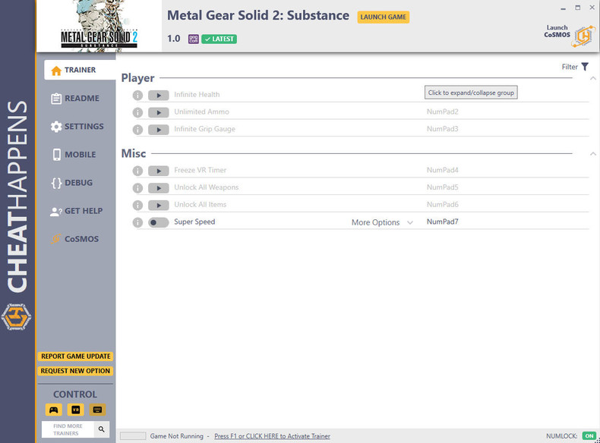The height and width of the screenshot is (443, 600).
Task: Click the NumPad7 hotkey for Super Speed
Action: pos(442,221)
